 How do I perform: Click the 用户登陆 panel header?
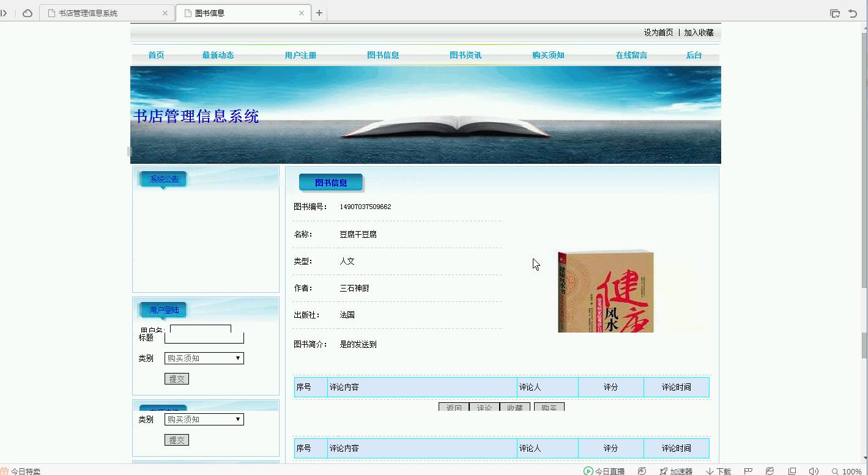click(163, 310)
